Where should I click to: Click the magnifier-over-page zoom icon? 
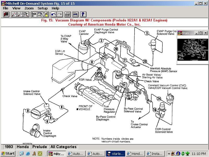[x=26, y=14]
